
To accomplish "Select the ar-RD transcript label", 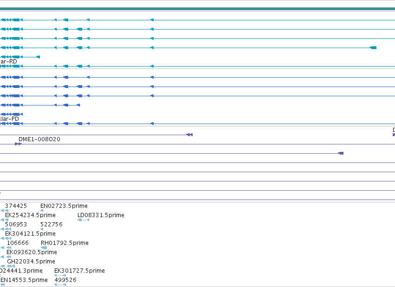I will 8,62.
